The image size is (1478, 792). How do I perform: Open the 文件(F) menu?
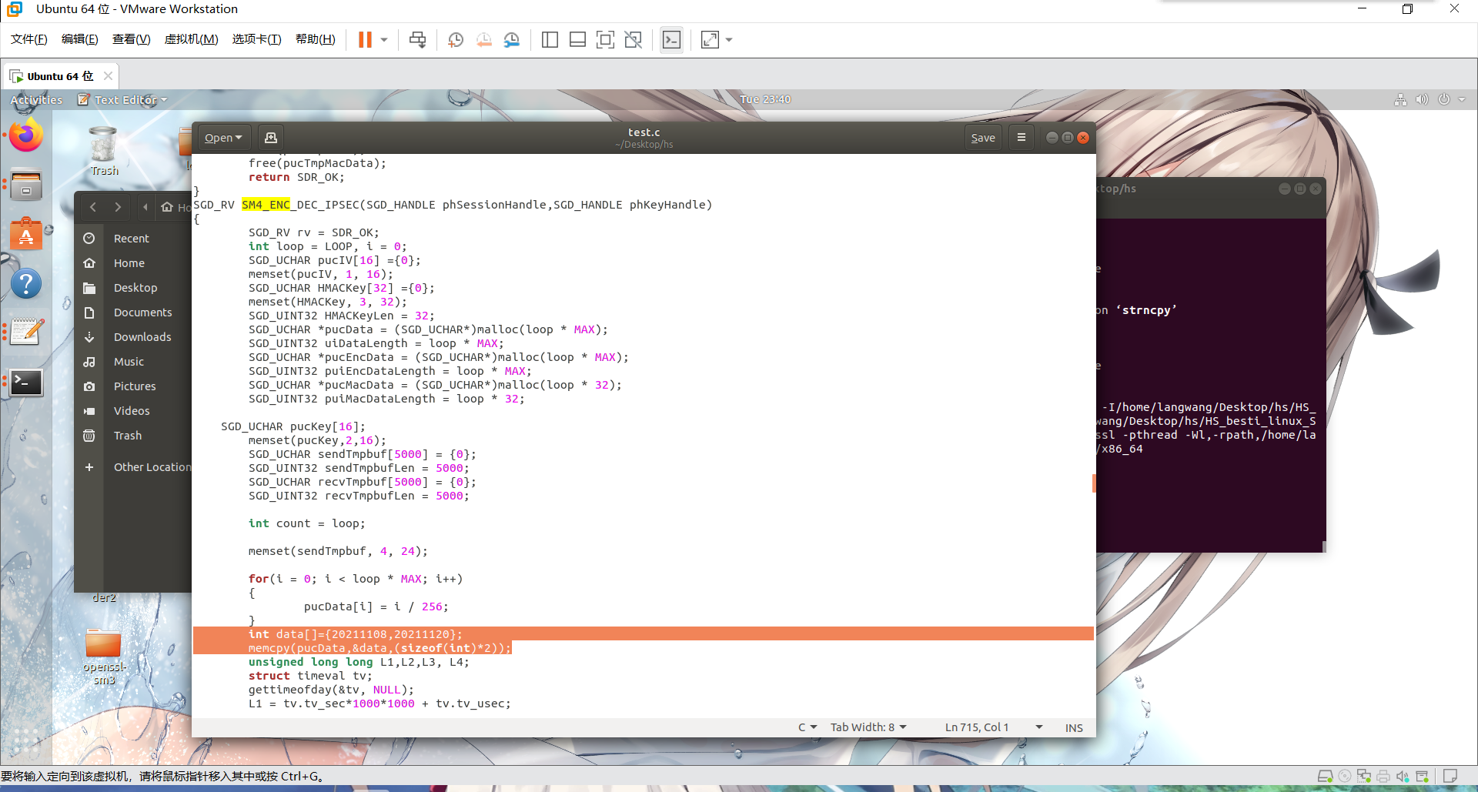[x=29, y=39]
